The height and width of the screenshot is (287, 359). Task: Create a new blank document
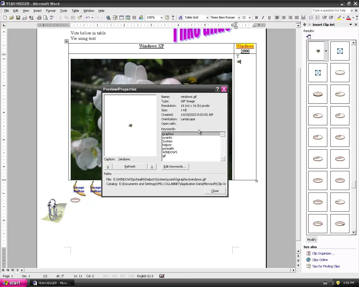point(5,18)
